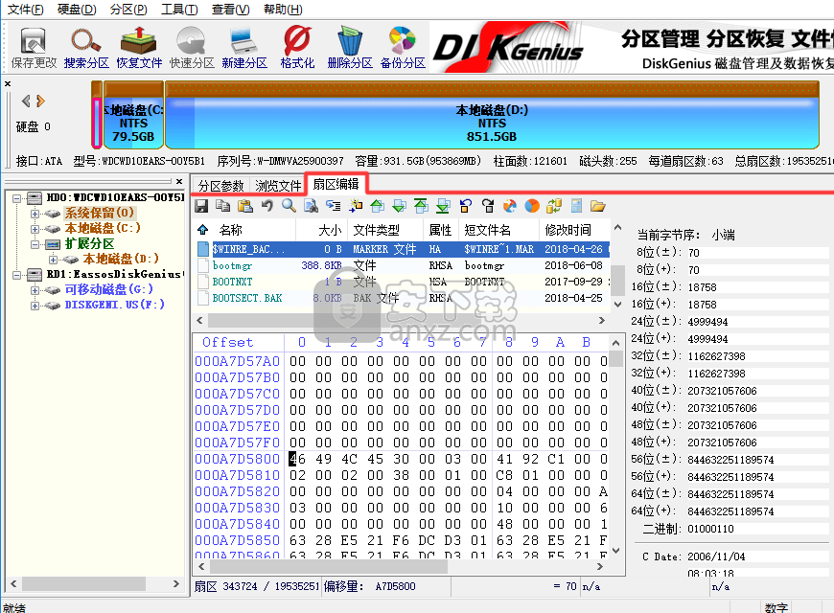Start the 新建分区 new partition tool

point(244,48)
